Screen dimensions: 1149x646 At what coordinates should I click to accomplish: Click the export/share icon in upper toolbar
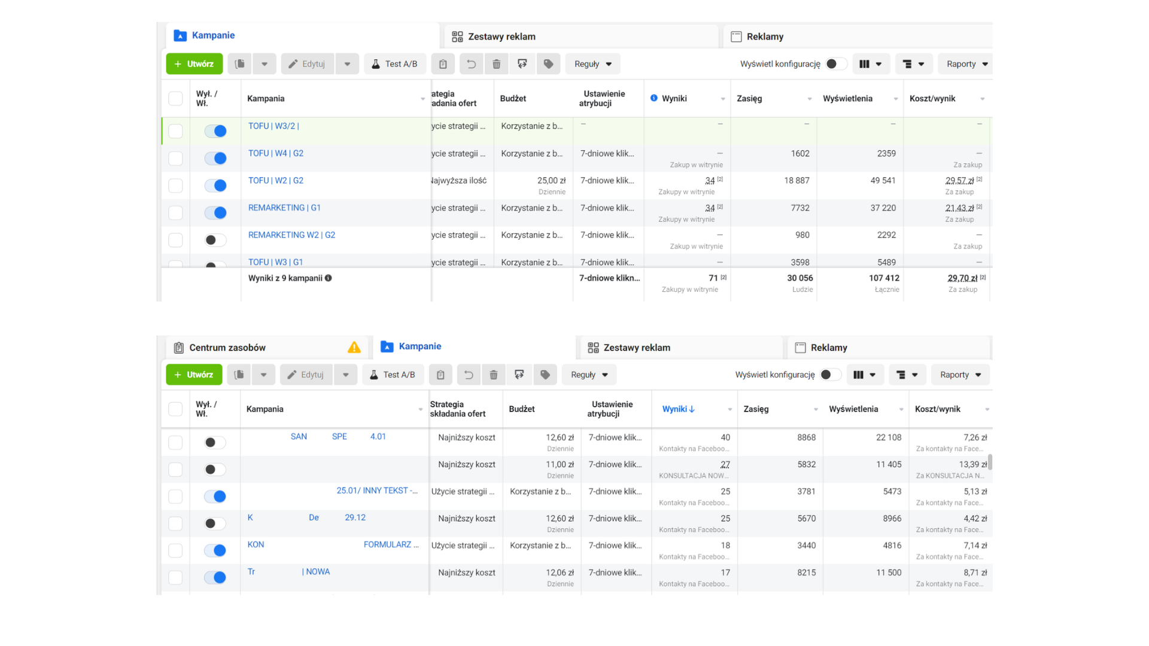522,64
